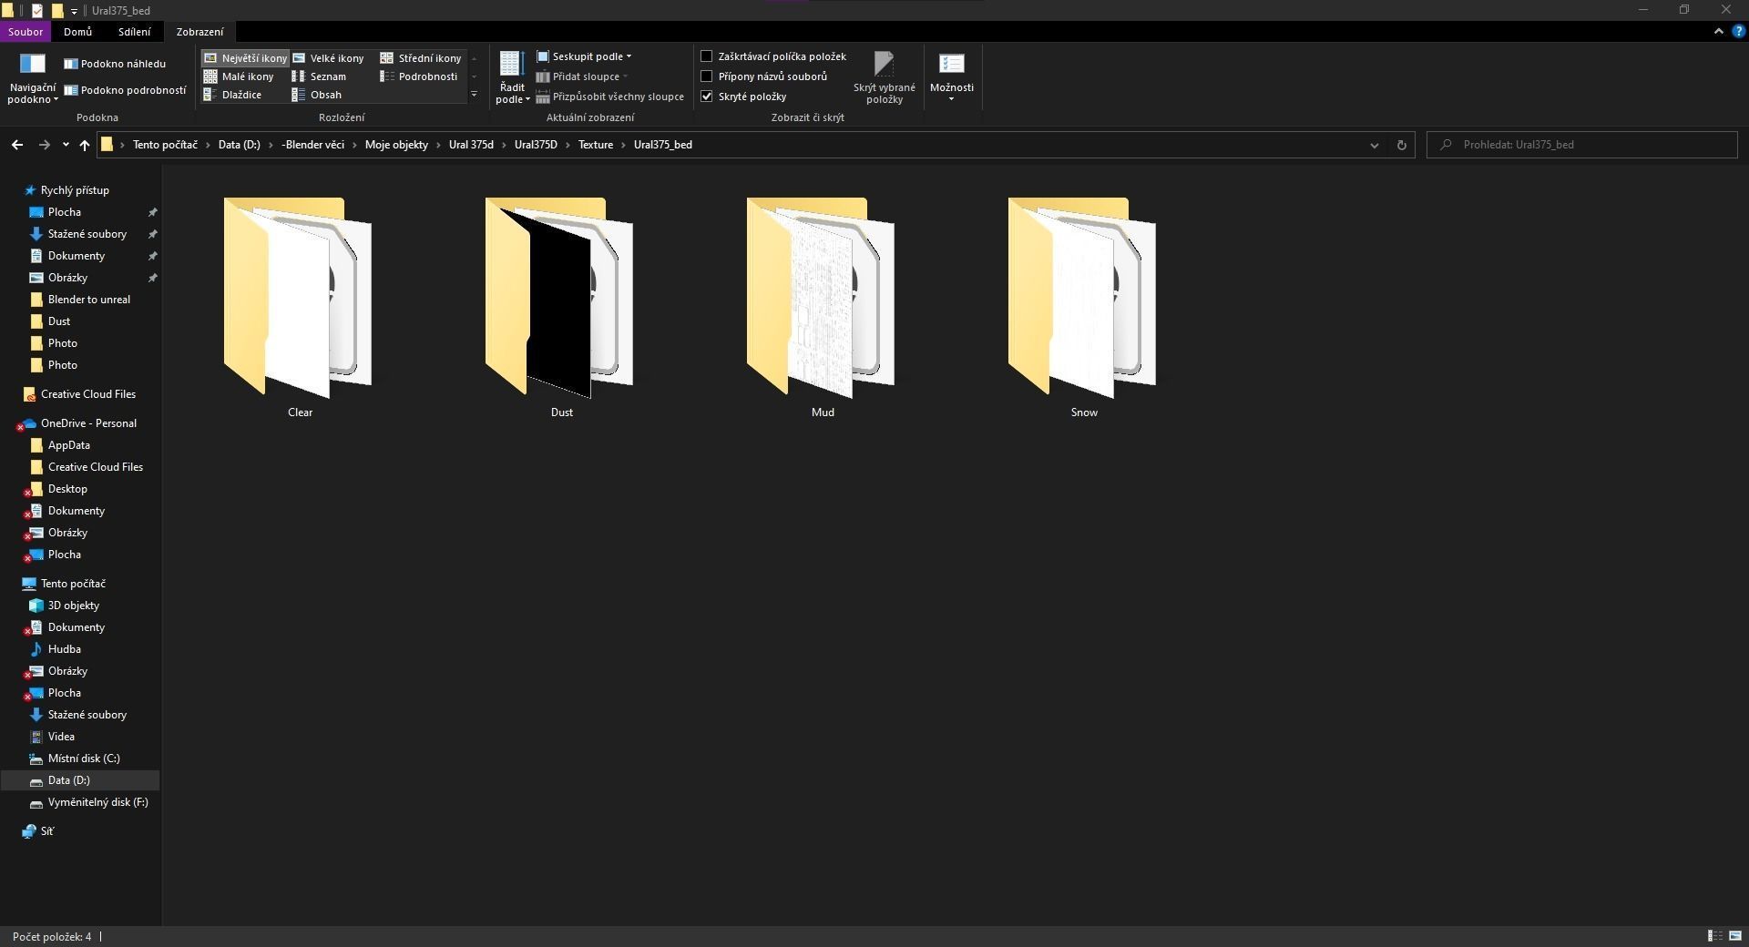The image size is (1749, 947).
Task: Open Seskupit podle dropdown
Action: click(x=584, y=56)
